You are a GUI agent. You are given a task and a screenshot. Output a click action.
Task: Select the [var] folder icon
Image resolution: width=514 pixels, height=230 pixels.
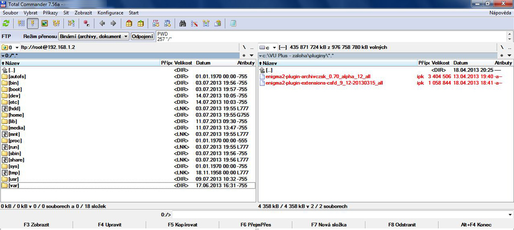tap(5, 186)
